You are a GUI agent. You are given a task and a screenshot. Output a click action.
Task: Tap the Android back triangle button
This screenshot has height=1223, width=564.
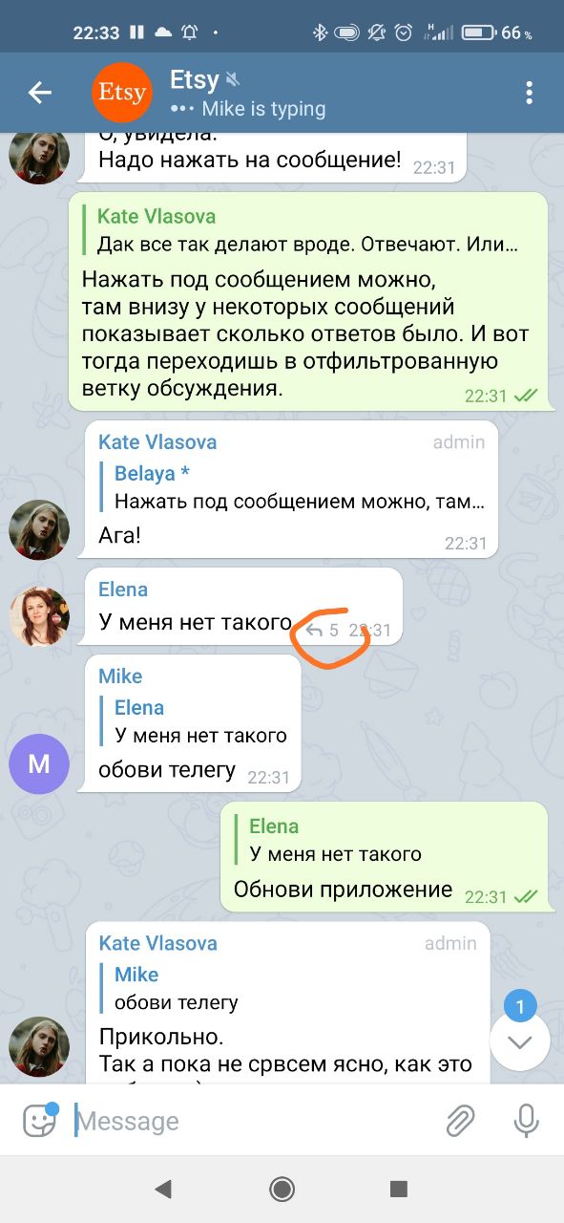163,1188
